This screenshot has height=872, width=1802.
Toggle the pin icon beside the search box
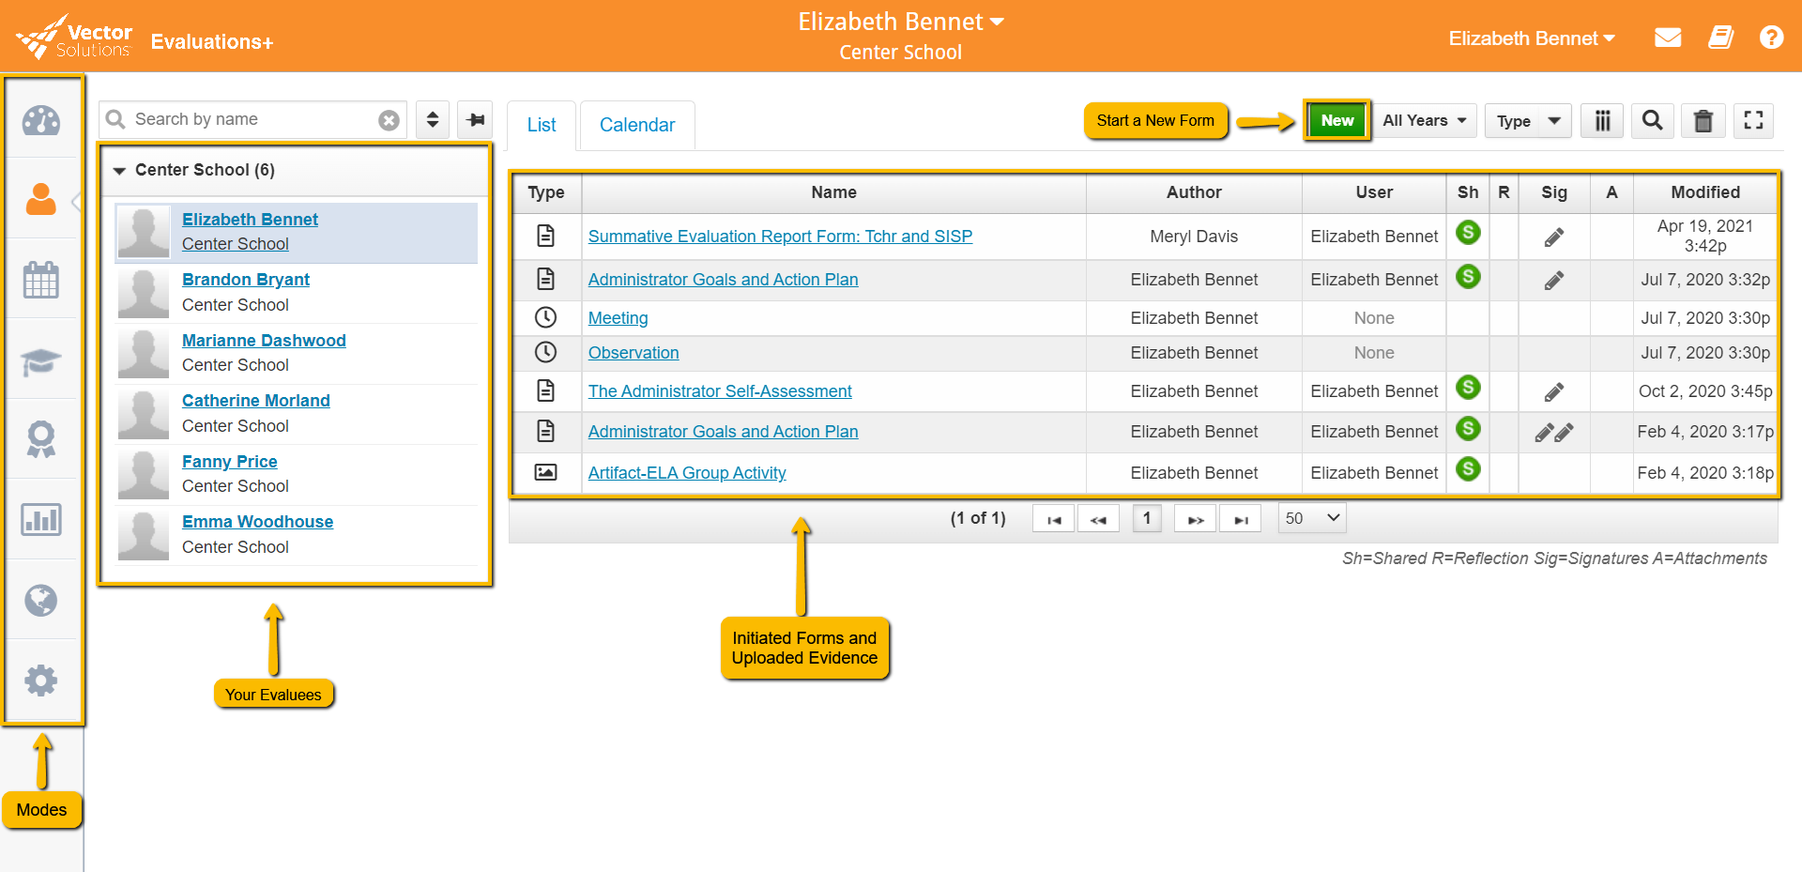point(475,120)
